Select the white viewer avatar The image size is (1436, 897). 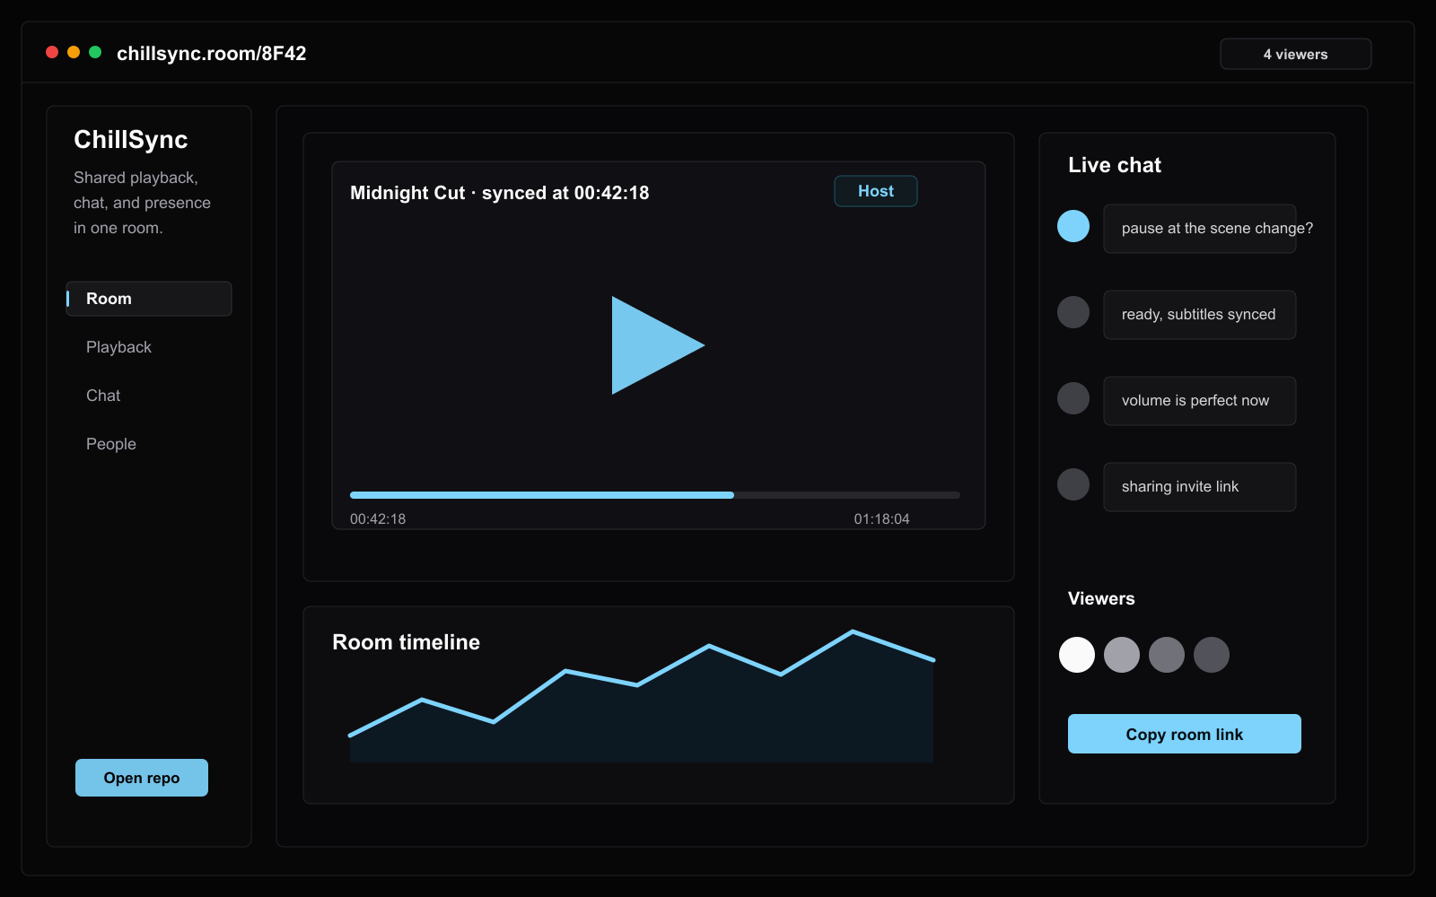click(x=1077, y=655)
